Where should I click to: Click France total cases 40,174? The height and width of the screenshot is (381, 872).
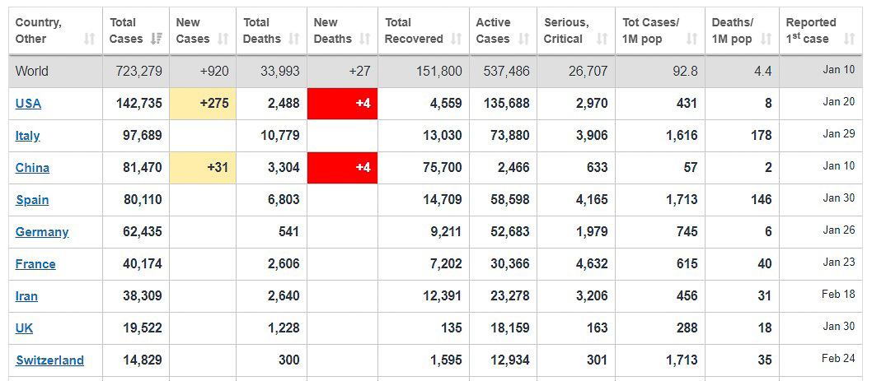click(143, 264)
